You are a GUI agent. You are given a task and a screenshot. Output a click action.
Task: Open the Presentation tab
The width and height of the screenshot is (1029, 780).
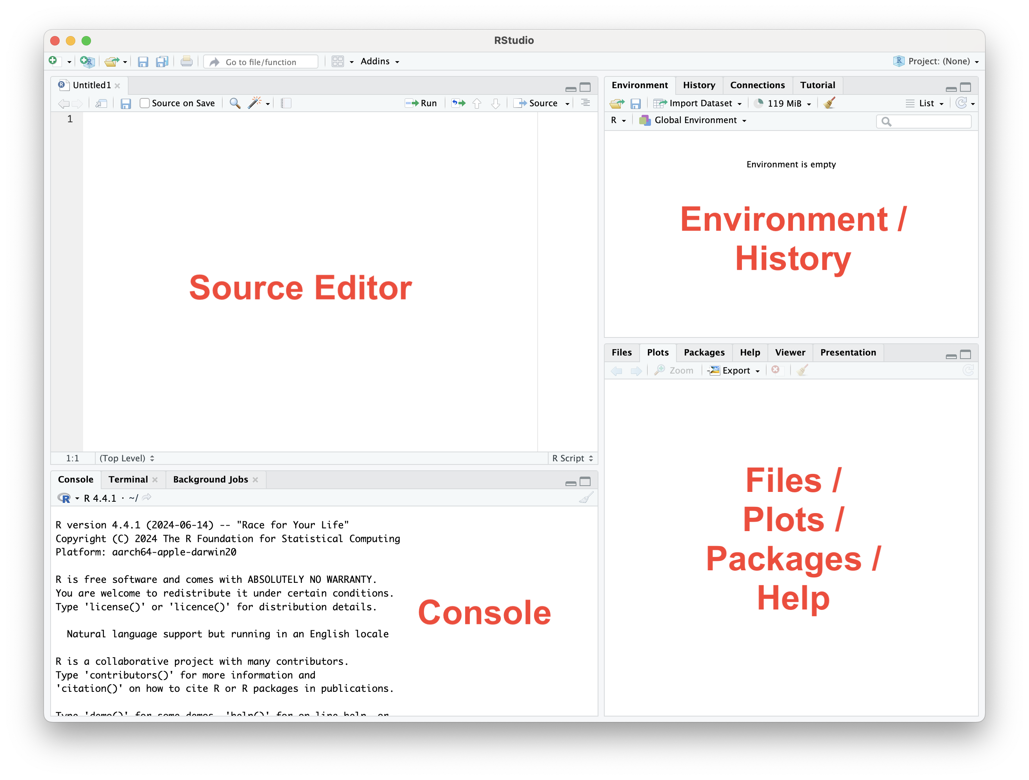(x=847, y=352)
